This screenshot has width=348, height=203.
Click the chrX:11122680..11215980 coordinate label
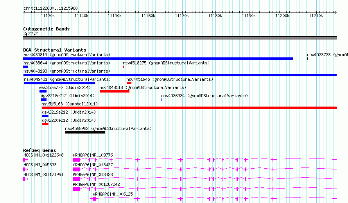coord(50,9)
